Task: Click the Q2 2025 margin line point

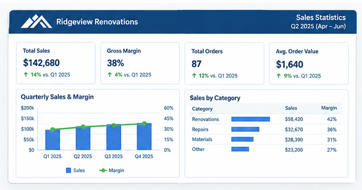Action: click(83, 127)
